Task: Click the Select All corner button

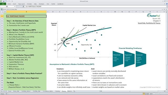Action: (2, 12)
